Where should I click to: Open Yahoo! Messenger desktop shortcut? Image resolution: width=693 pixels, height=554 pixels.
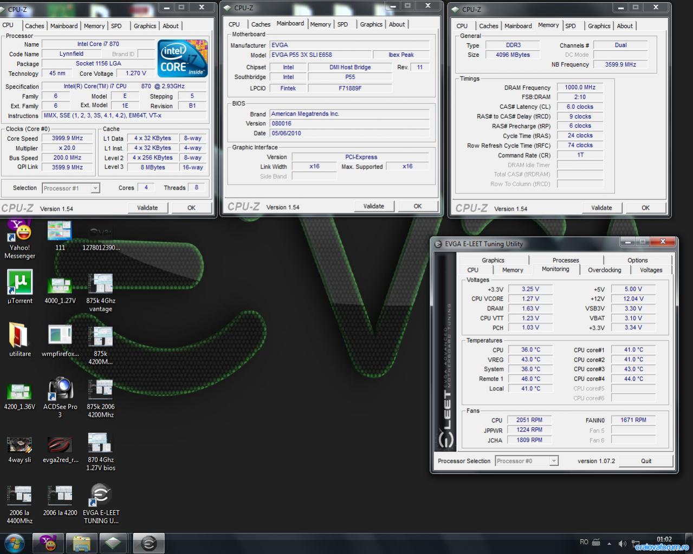coord(20,239)
